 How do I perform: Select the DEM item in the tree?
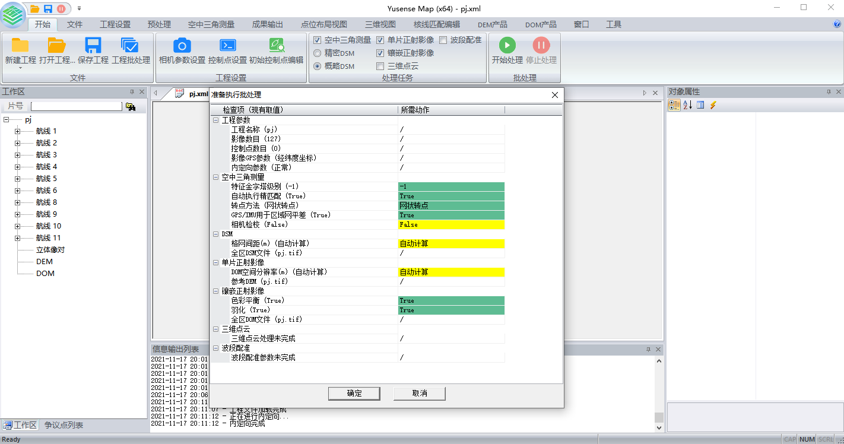(x=45, y=262)
